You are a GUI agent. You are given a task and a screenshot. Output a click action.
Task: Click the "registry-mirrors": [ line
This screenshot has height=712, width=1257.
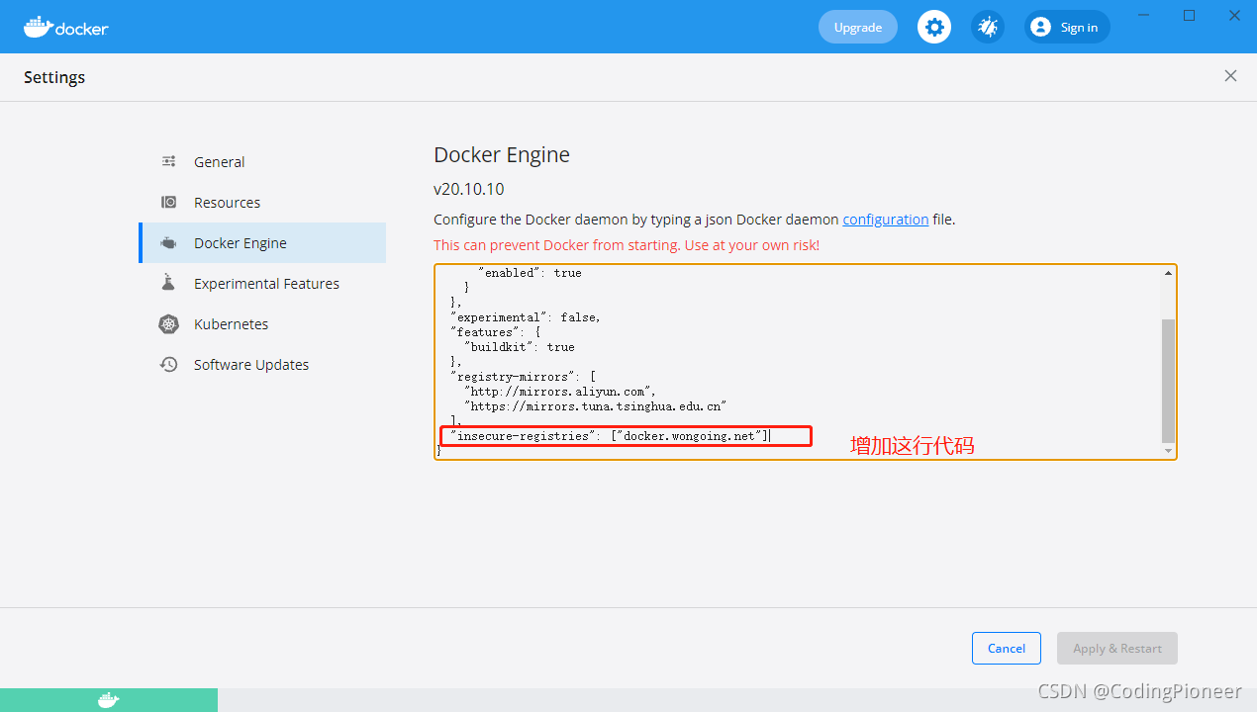point(523,377)
